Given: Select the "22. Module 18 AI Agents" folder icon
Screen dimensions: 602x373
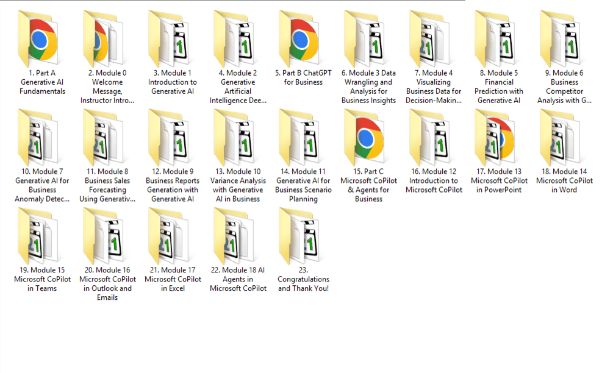Looking at the screenshot, I should 234,236.
